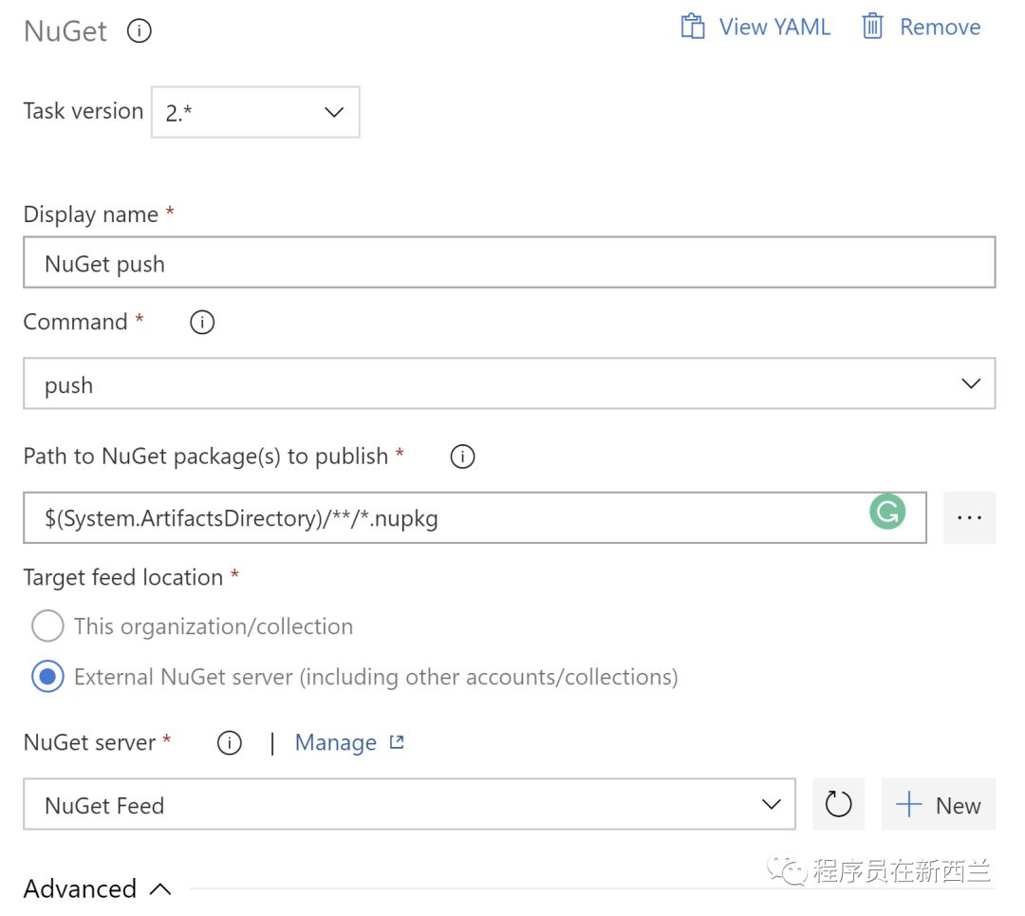
Task: Click the Target feed location label
Action: coord(122,578)
